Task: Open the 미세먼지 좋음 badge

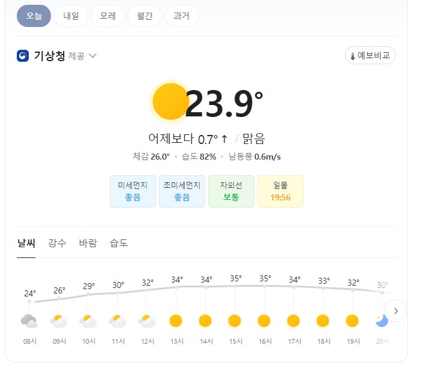Action: click(x=133, y=191)
